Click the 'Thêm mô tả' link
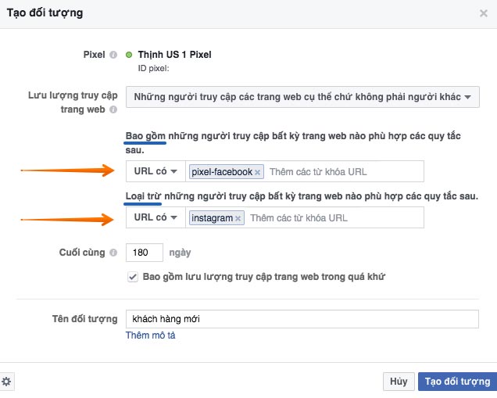Screen dimensions: 497x398 click(150, 335)
